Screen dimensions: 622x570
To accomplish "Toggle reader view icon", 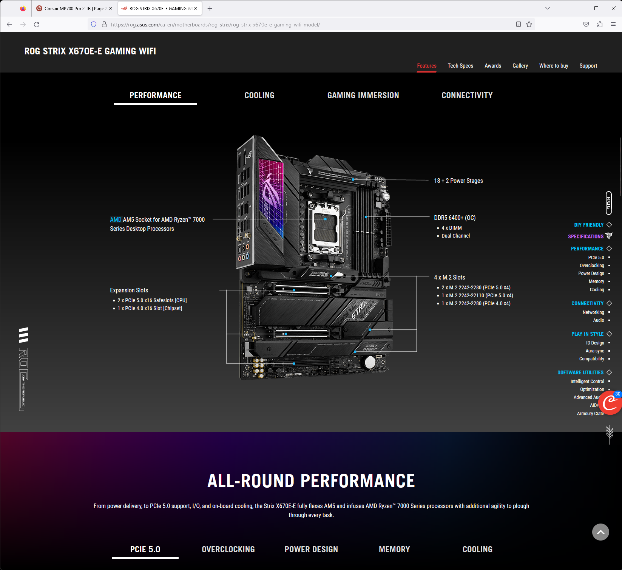I will (519, 25).
